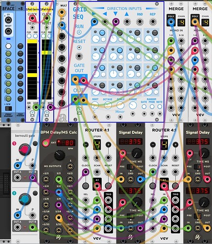Toggle the mode button of bernoulli gate 1

(x=35, y=143)
